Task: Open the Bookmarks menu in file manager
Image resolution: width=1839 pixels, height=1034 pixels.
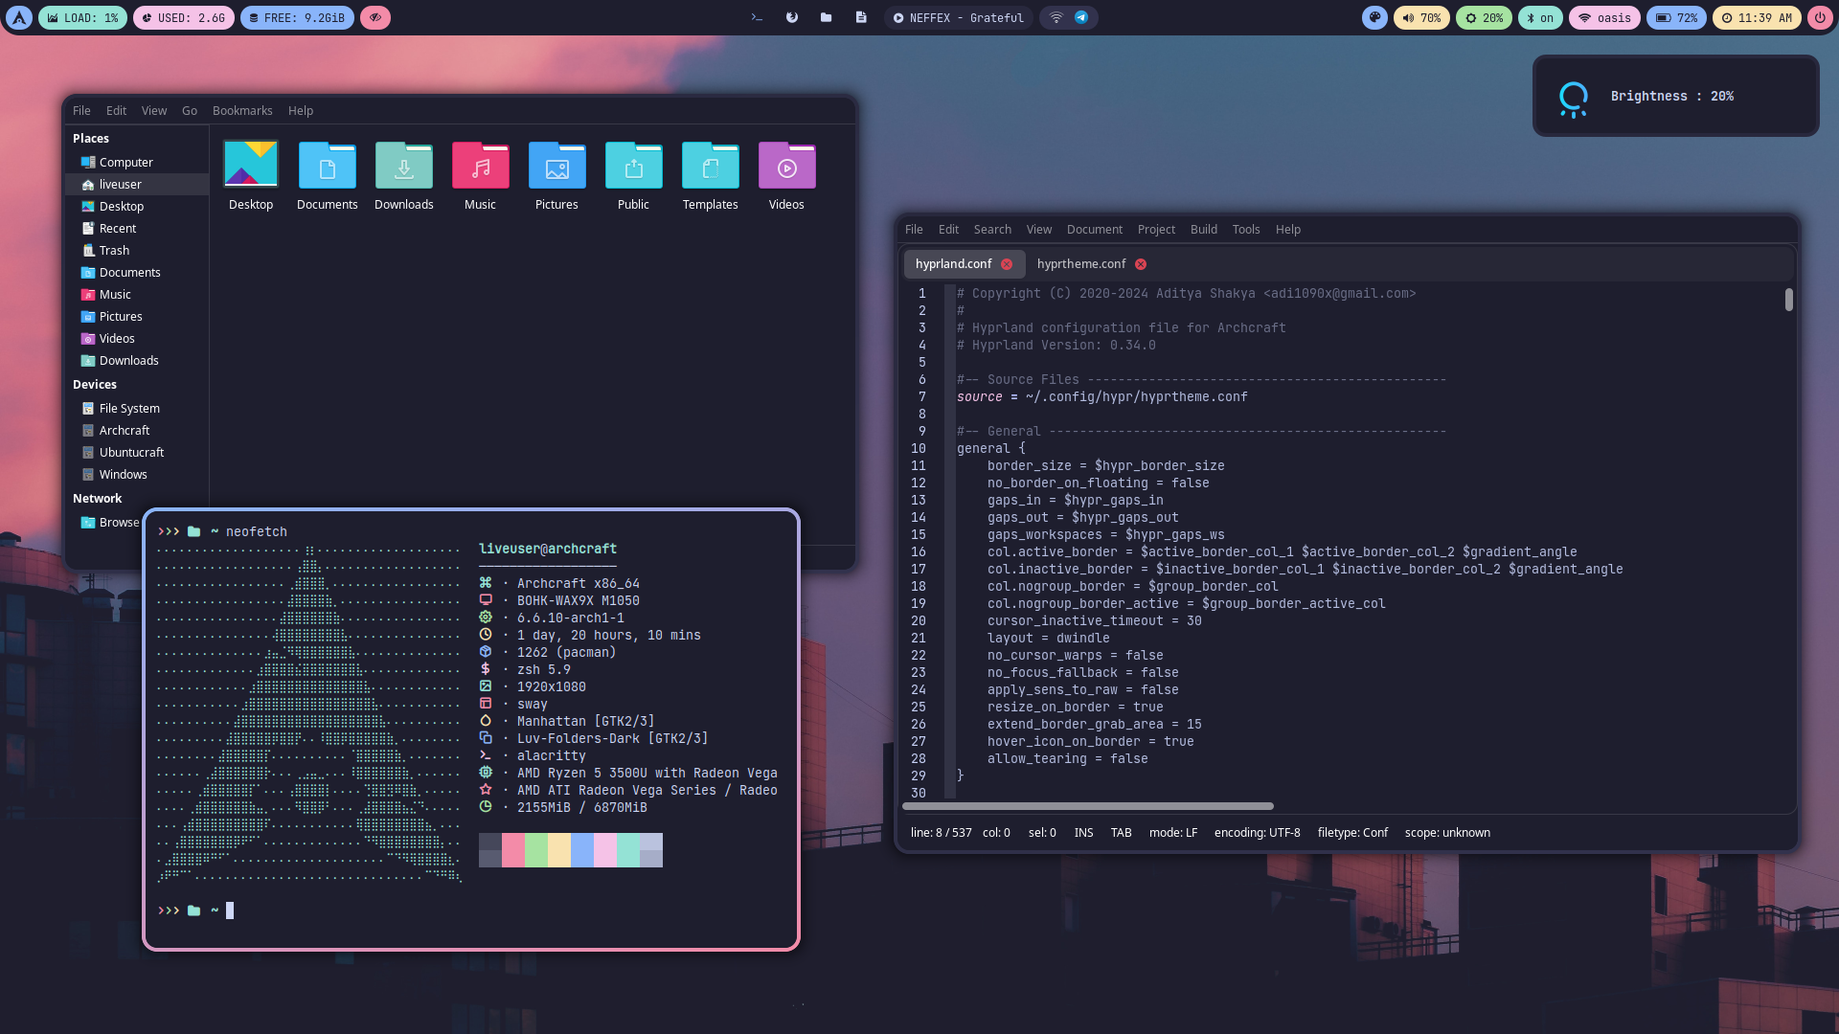Action: tap(242, 111)
